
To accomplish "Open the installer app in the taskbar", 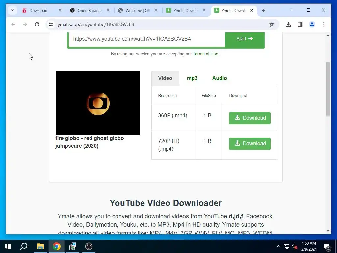I will click(x=73, y=246).
